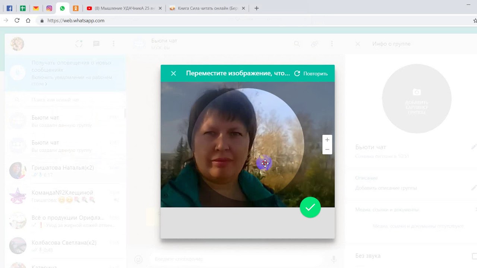Switch to the WhatsApp pinned tab

click(x=62, y=8)
